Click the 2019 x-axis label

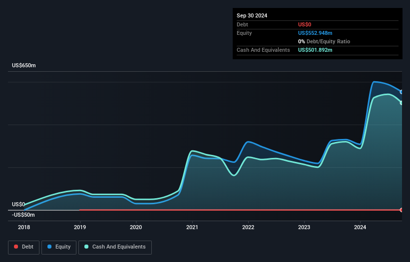pos(80,227)
